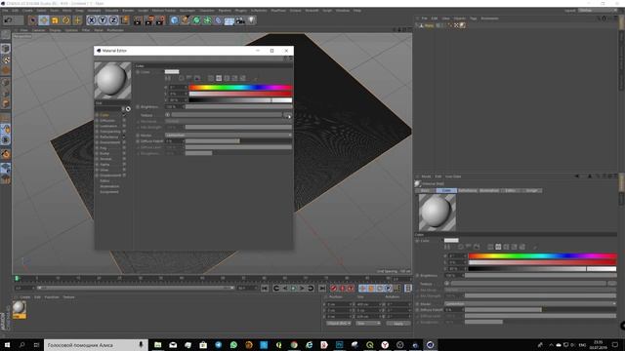The width and height of the screenshot is (625, 351).
Task: Go to start of animation
Action: (x=265, y=289)
